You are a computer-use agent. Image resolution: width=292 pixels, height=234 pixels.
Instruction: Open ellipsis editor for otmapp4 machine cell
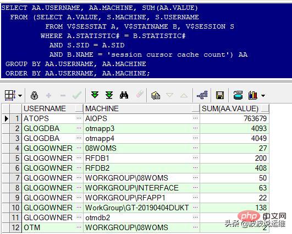pyautogui.click(x=196, y=138)
